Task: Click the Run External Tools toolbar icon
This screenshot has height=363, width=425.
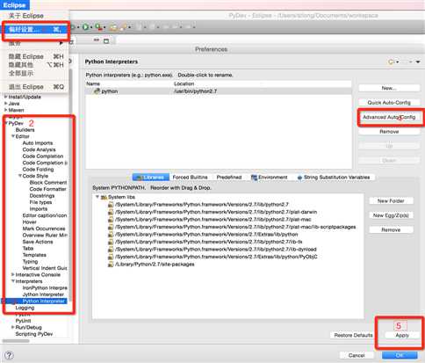Action: coord(98,27)
